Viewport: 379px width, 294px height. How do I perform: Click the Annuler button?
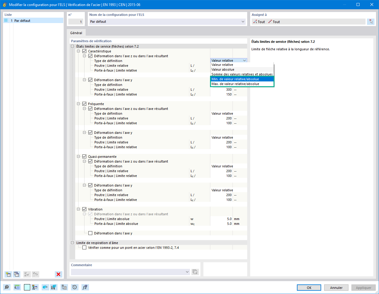click(x=336, y=288)
